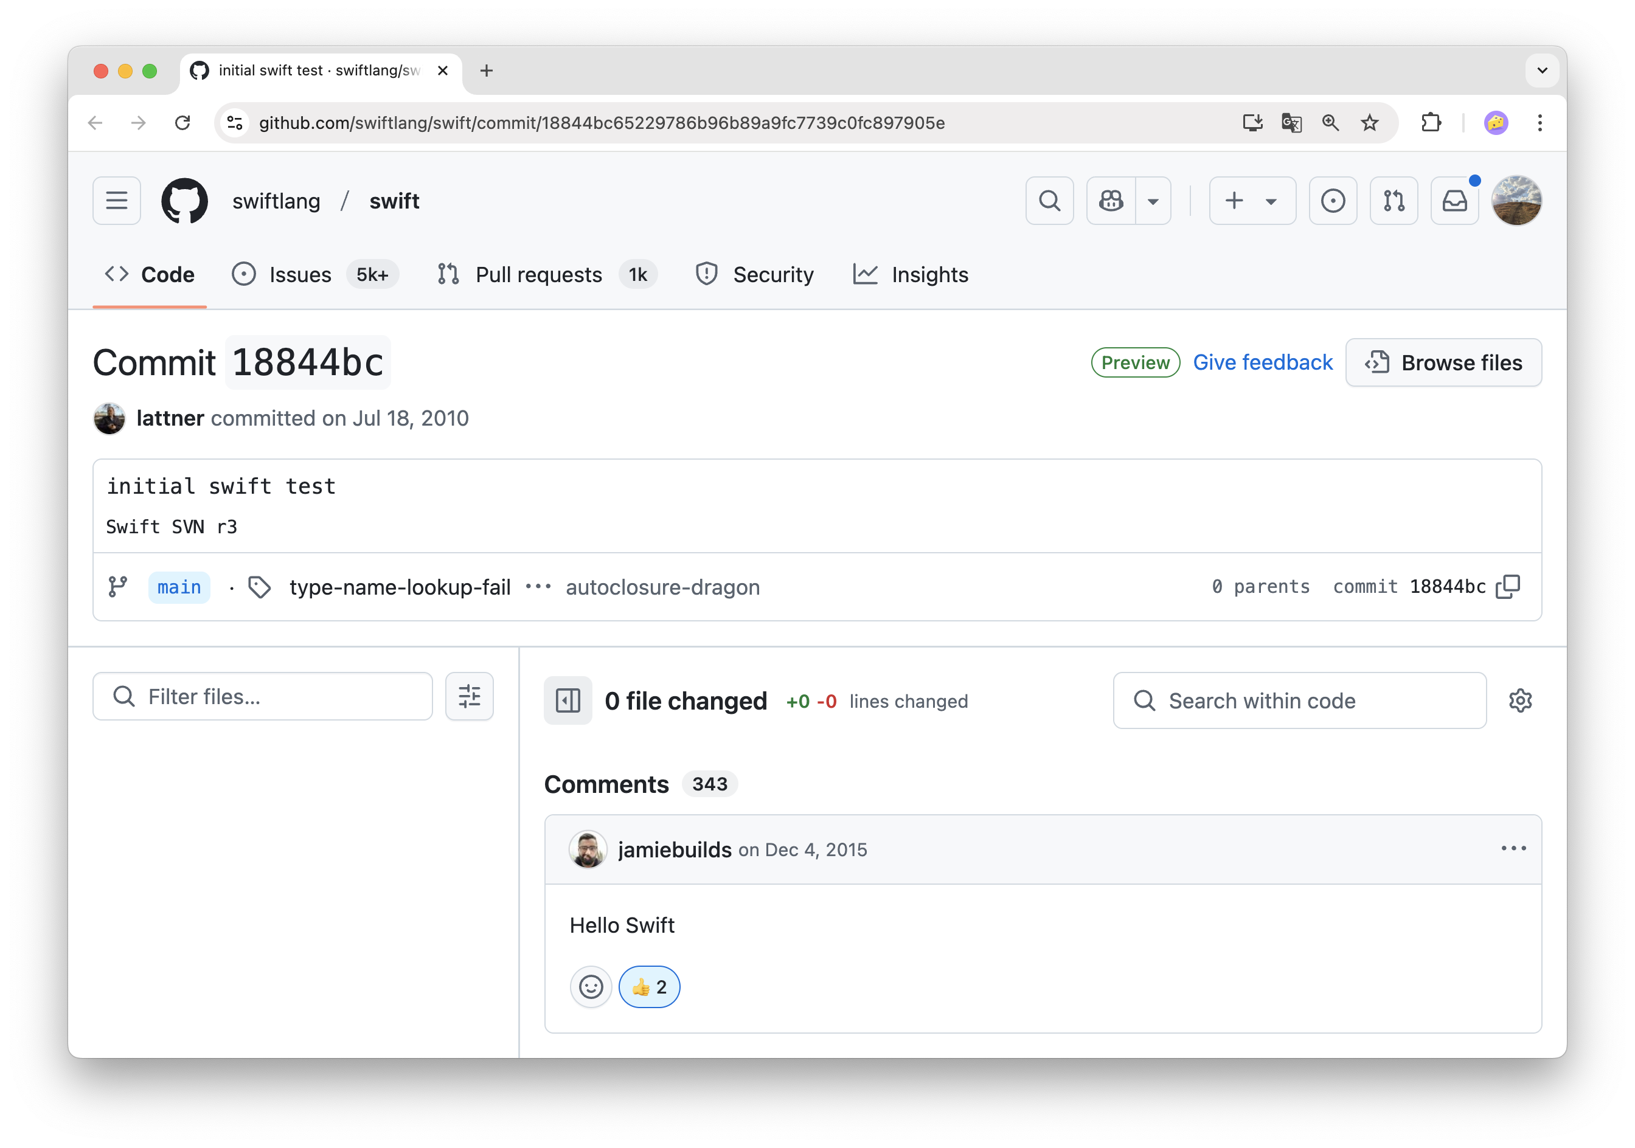This screenshot has height=1148, width=1635.
Task: Click the '0 parents' text
Action: (1261, 586)
